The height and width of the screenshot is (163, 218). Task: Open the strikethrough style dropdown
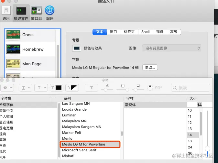(41, 88)
